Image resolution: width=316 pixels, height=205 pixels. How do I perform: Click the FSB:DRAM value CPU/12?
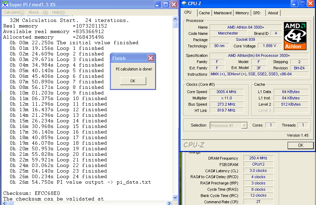pos(258,164)
